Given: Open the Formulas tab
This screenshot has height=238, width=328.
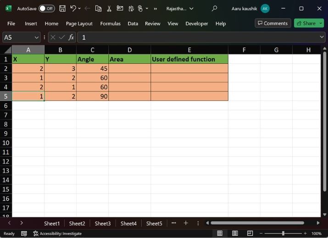Looking at the screenshot, I should pos(110,24).
